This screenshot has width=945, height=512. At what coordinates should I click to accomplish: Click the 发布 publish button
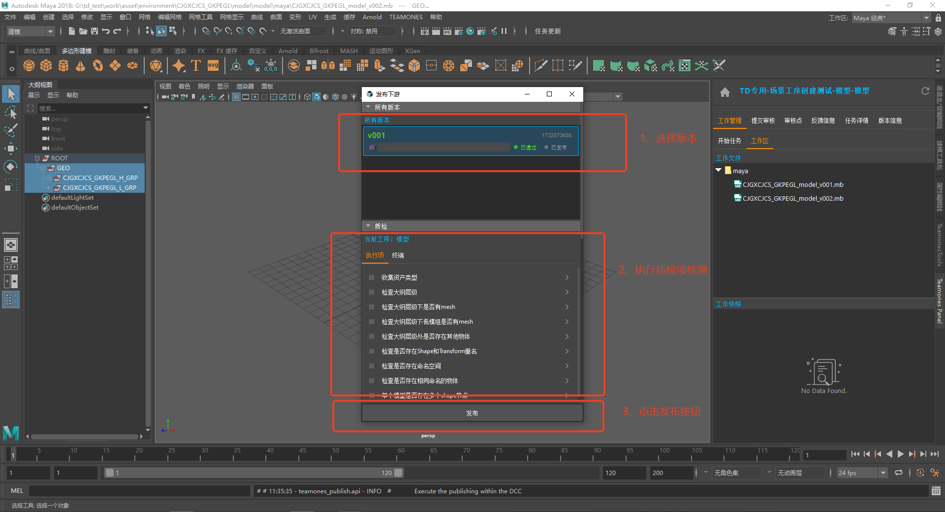[x=472, y=413]
